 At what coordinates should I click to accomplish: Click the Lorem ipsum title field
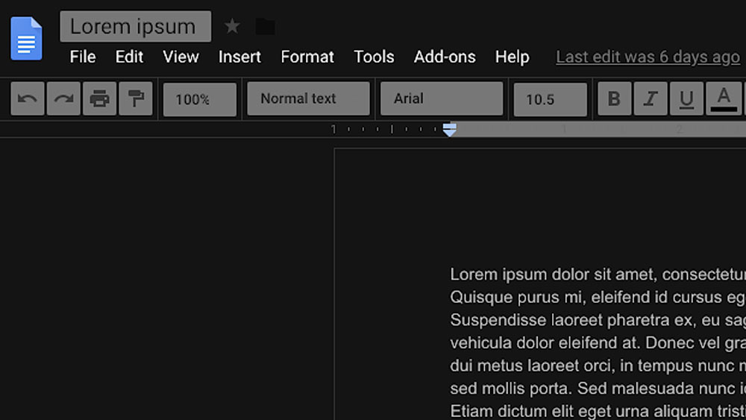(x=135, y=27)
